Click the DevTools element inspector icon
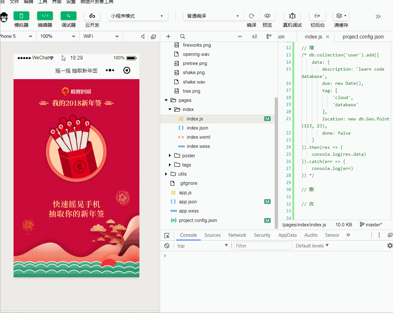 click(167, 235)
